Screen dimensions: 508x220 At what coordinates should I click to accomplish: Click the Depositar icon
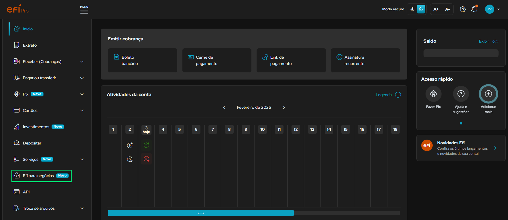[x=17, y=143]
